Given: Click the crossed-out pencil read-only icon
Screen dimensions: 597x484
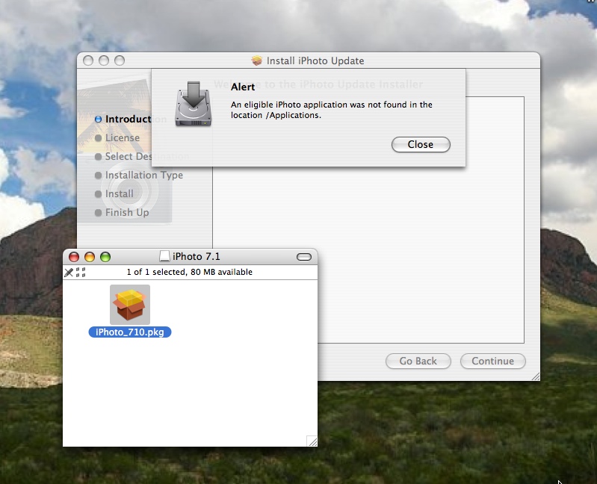Looking at the screenshot, I should click(69, 272).
